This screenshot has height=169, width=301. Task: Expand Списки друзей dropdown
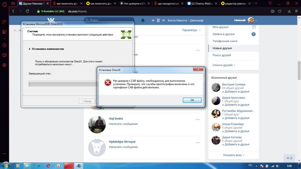click(x=224, y=65)
